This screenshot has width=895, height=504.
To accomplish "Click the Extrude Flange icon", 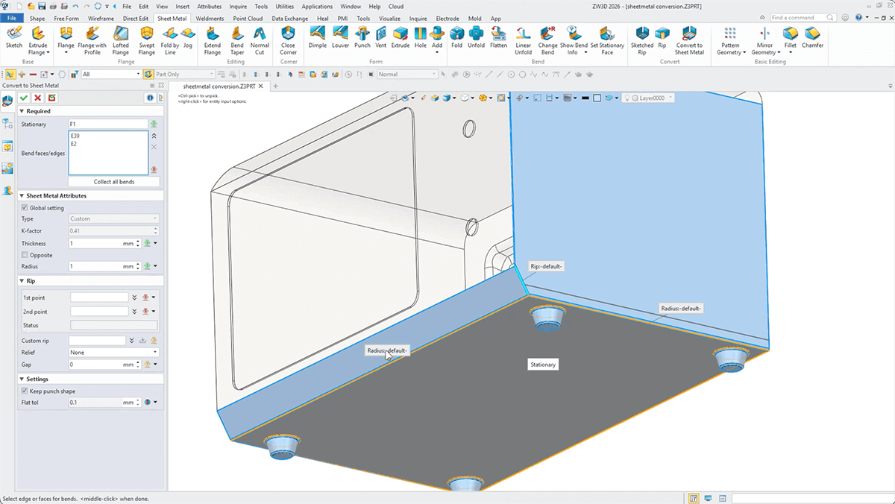I will coord(37,37).
